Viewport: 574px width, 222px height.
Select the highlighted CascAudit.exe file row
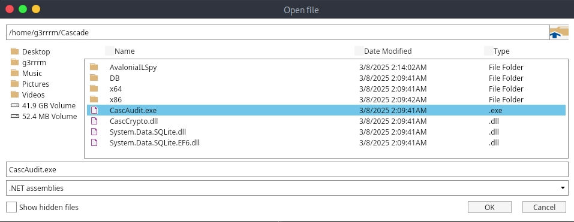[326, 110]
